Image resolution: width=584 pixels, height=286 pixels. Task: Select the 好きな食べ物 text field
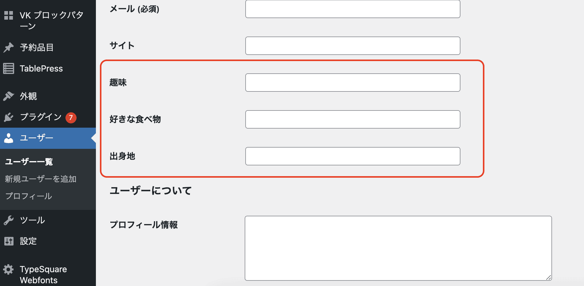352,119
